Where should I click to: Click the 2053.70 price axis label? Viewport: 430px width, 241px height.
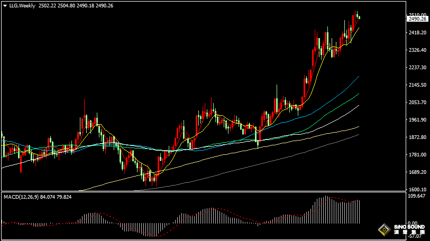tap(417, 103)
